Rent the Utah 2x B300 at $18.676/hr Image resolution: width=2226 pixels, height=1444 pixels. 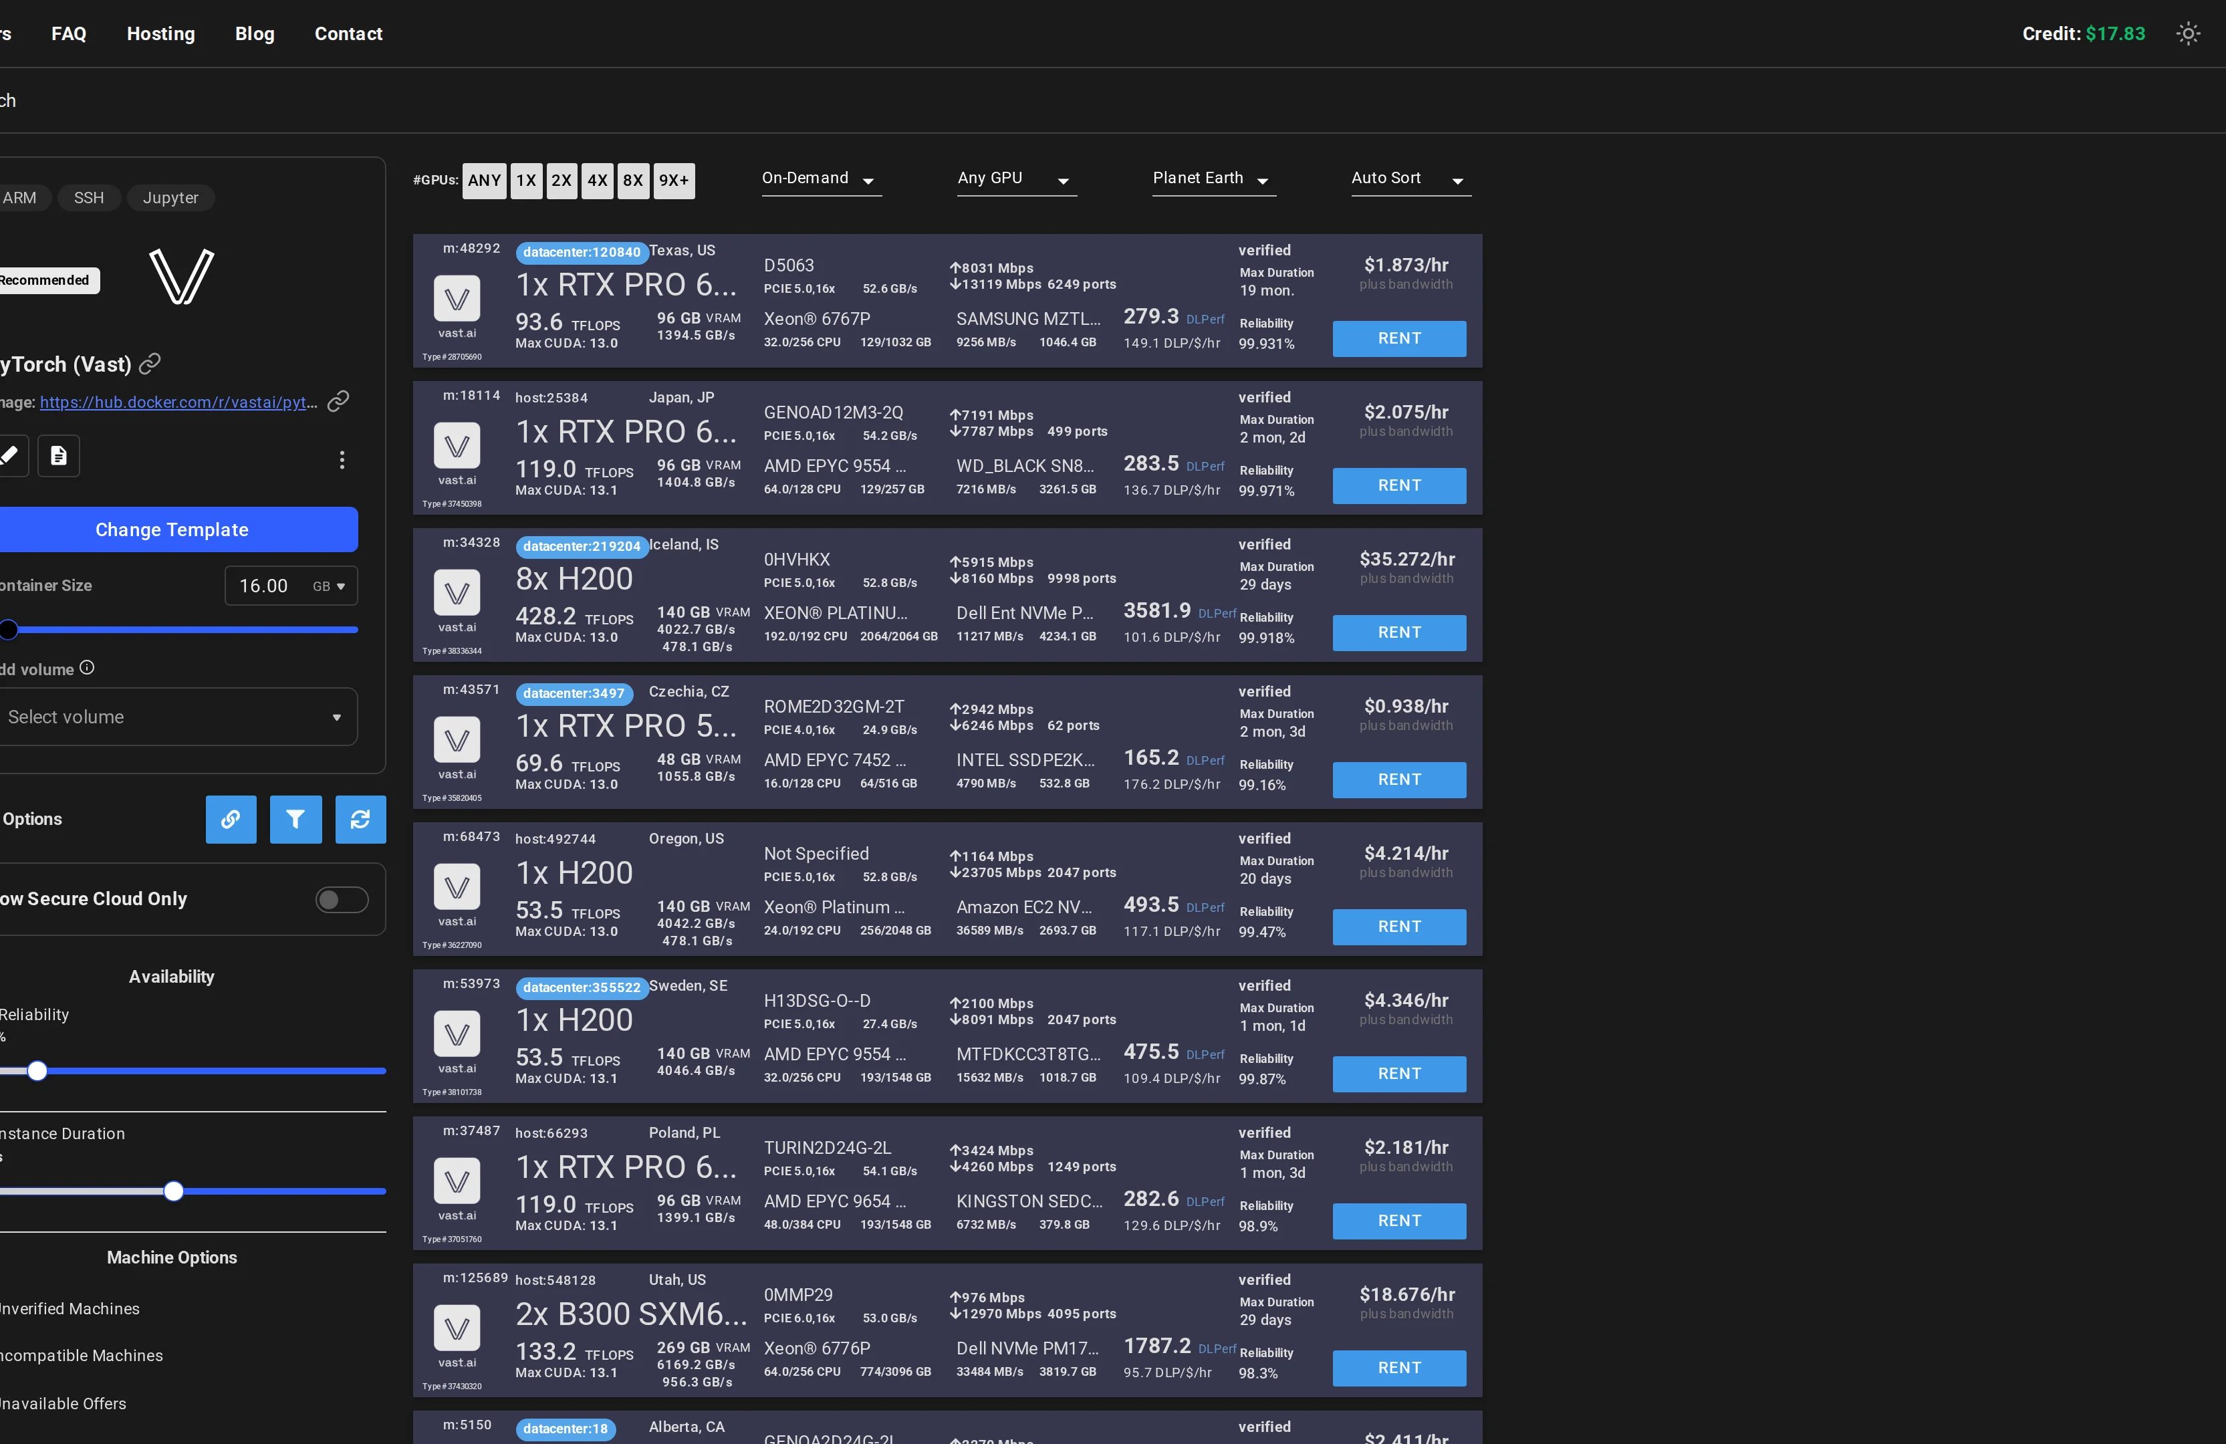pos(1399,1368)
